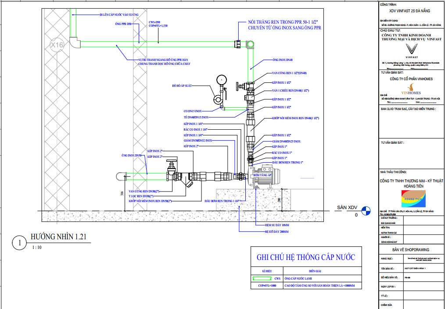Select the BƠM TĂNG ÁP label

pos(263,175)
